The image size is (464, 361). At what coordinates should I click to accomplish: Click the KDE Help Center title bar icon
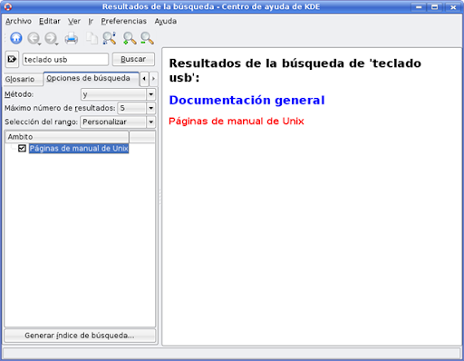7,6
